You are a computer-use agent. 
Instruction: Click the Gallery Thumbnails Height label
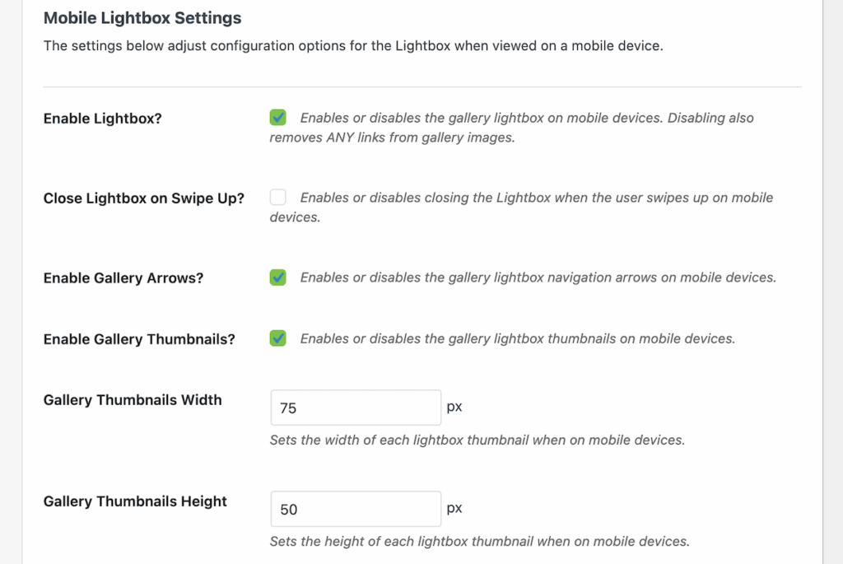pyautogui.click(x=135, y=501)
